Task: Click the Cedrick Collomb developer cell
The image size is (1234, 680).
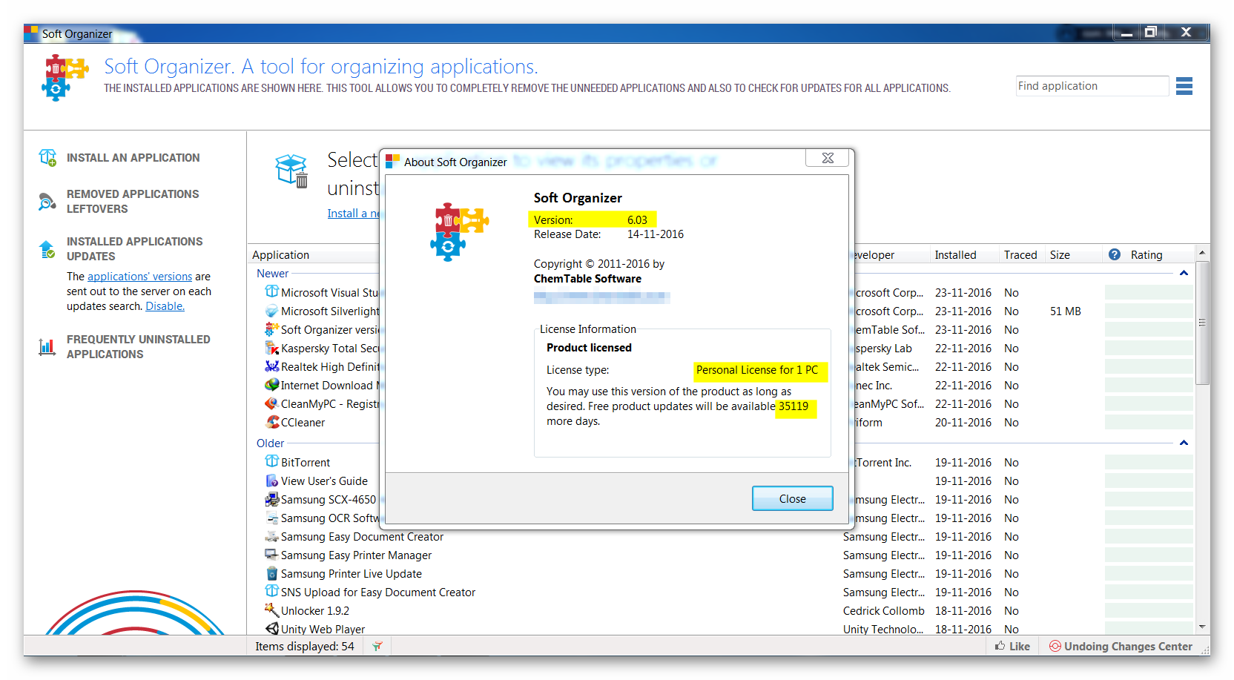Action: [883, 610]
